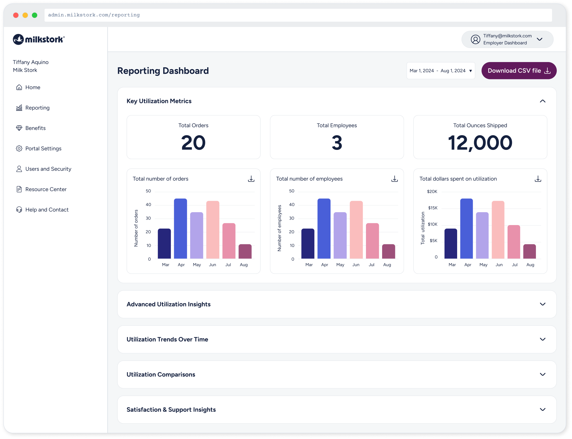Open the Resource Center

point(46,189)
